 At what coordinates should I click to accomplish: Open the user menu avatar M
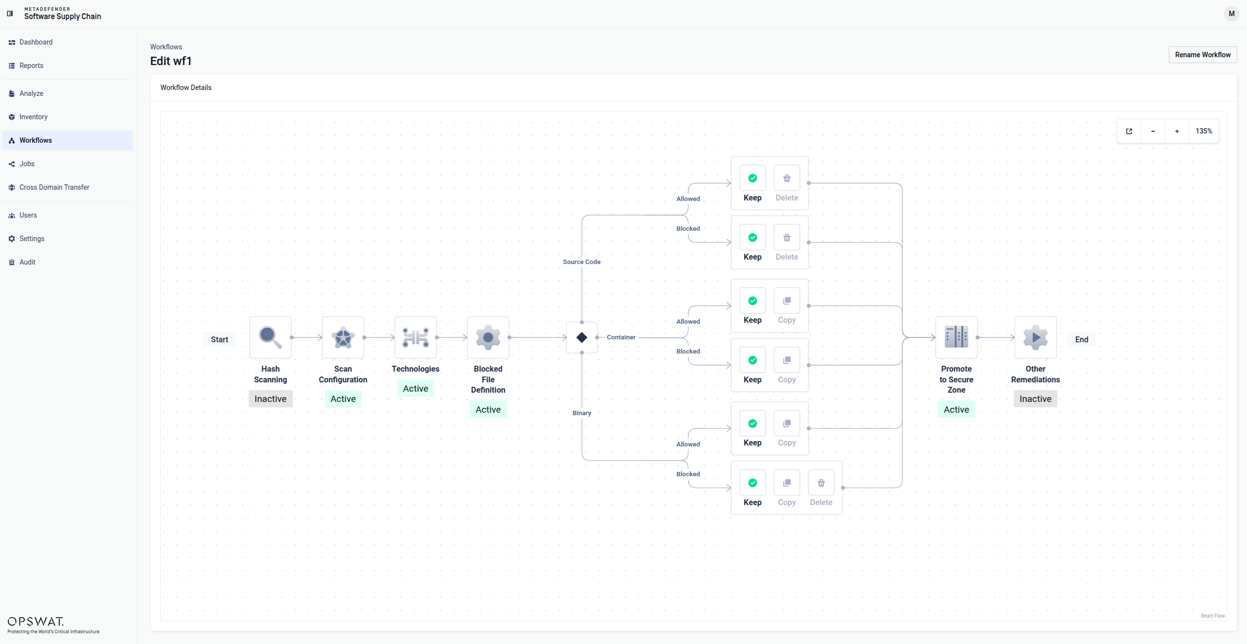(x=1231, y=14)
